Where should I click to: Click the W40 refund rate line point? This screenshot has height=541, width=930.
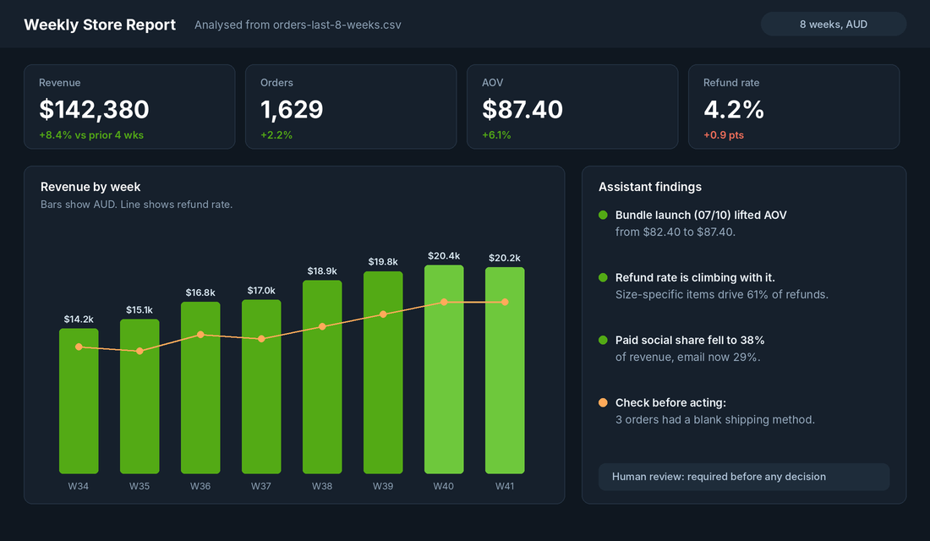[x=444, y=302]
